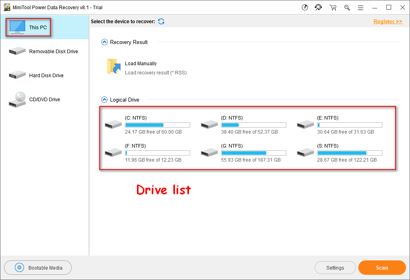Refresh the device list with blue arrows icon
This screenshot has width=410, height=280.
(x=161, y=22)
